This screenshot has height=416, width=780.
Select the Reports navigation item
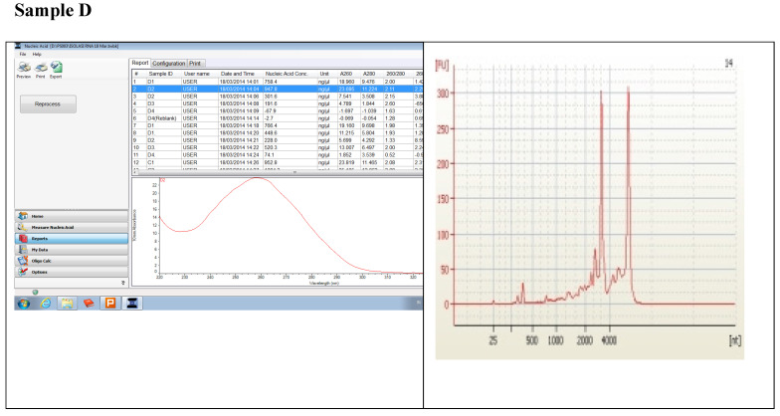[x=72, y=239]
